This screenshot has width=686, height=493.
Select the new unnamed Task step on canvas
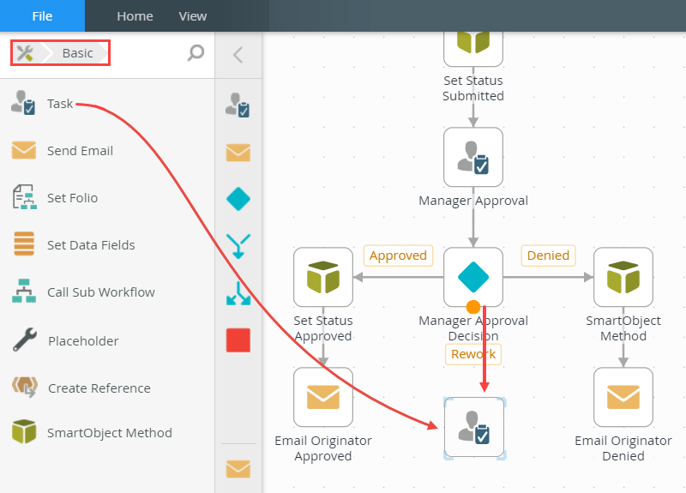pyautogui.click(x=474, y=427)
